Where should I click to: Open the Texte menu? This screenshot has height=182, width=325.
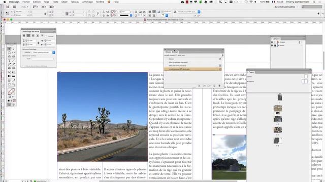click(55, 2)
